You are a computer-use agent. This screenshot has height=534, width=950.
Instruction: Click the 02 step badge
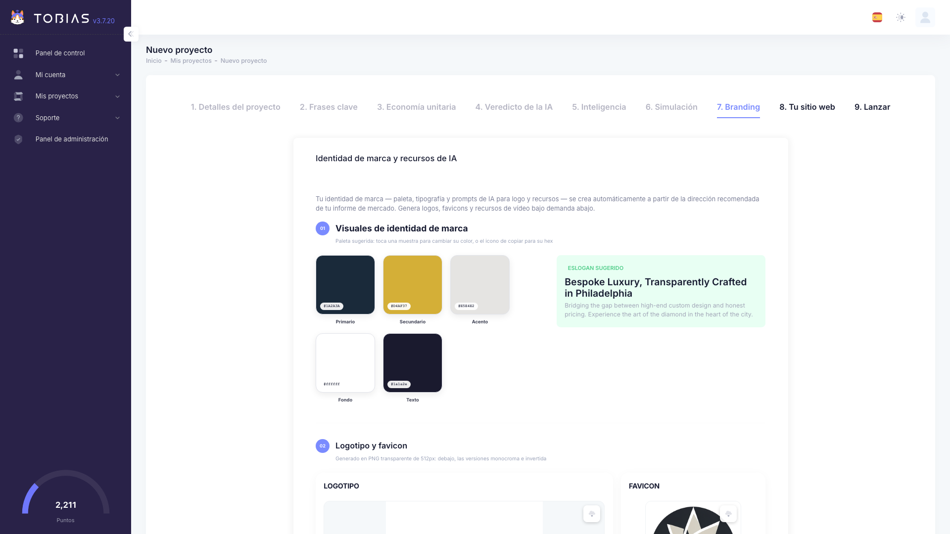pyautogui.click(x=323, y=446)
